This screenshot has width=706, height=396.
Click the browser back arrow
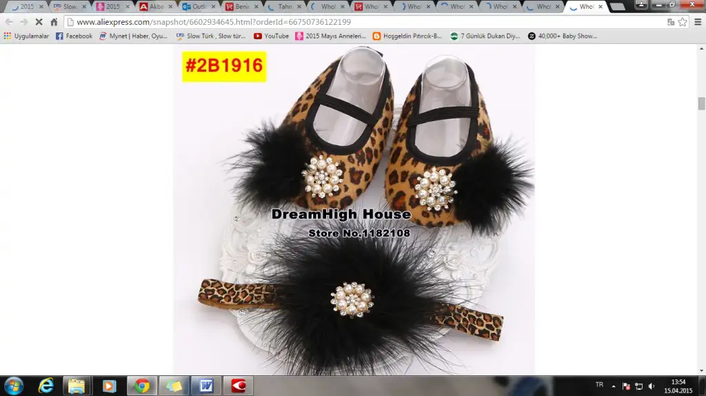(9, 21)
